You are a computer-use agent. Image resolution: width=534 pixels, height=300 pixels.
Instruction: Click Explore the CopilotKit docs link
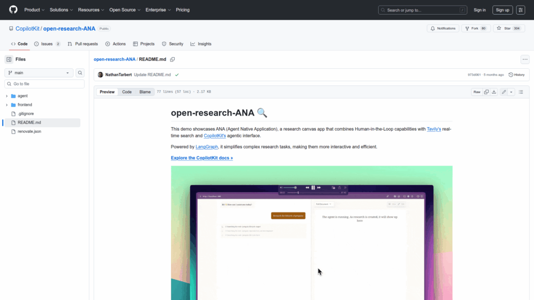point(202,158)
